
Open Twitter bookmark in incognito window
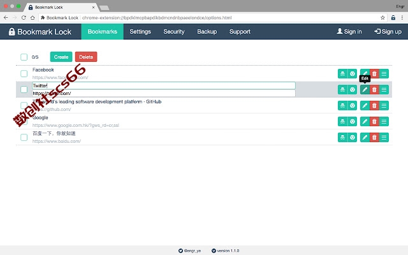coord(342,89)
